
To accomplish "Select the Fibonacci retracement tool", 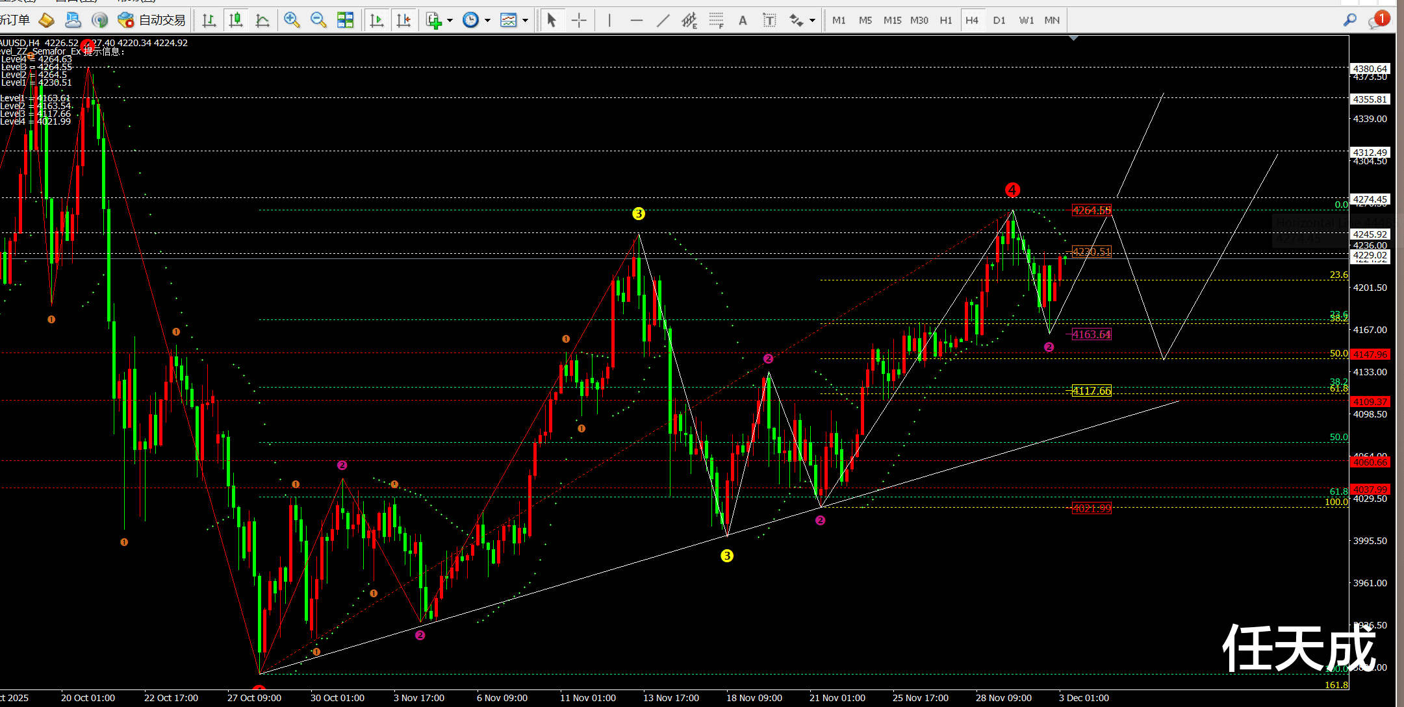I will click(716, 20).
